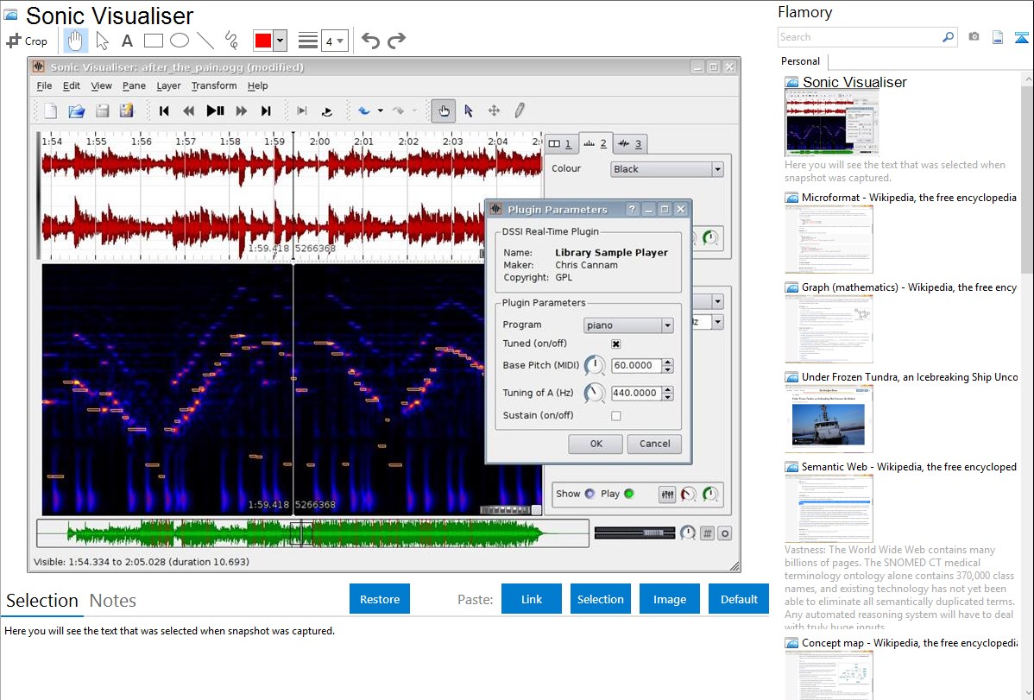Switch to layer tab 3

pyautogui.click(x=630, y=143)
